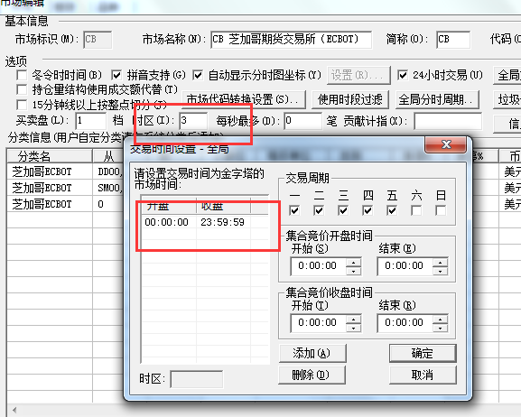521x417 pixels.
Task: Select the 23:59:59 closing time cell
Action: click(x=223, y=222)
